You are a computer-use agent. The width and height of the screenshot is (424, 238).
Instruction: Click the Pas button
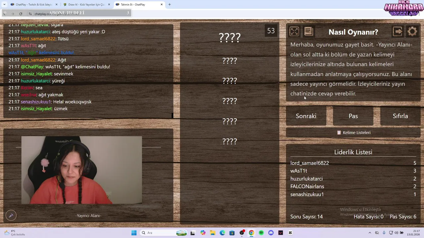pos(353,116)
